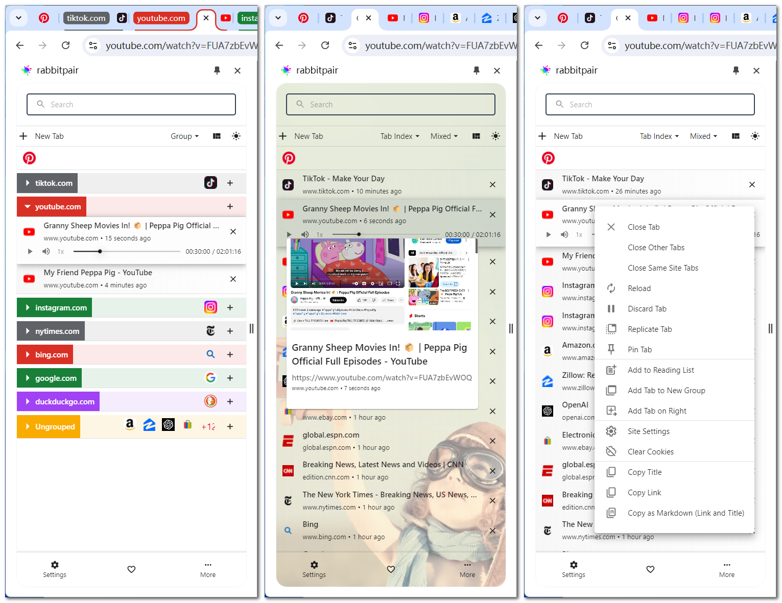The width and height of the screenshot is (782, 603).
Task: Click the pin icon in left rabbitpair panel
Action: tap(217, 70)
